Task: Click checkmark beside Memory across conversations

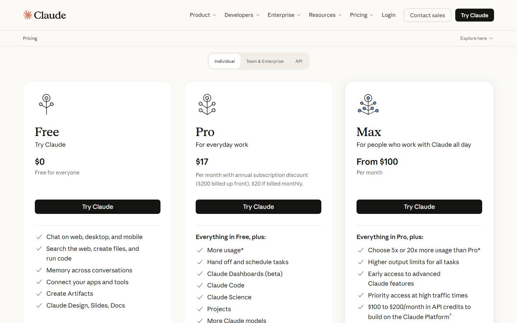Action: 39,270
